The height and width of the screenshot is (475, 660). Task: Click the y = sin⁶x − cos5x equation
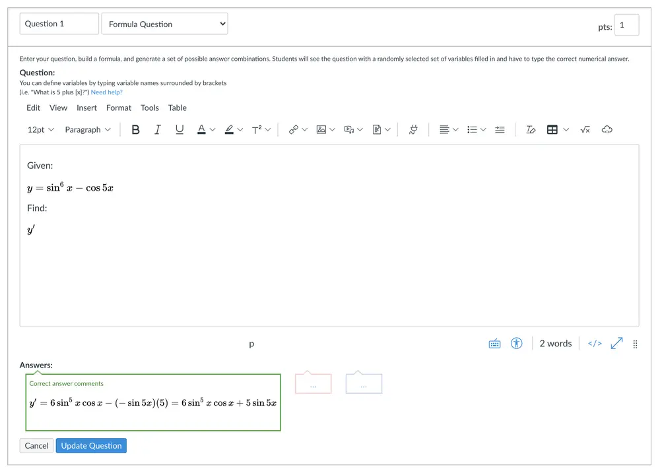click(x=71, y=187)
